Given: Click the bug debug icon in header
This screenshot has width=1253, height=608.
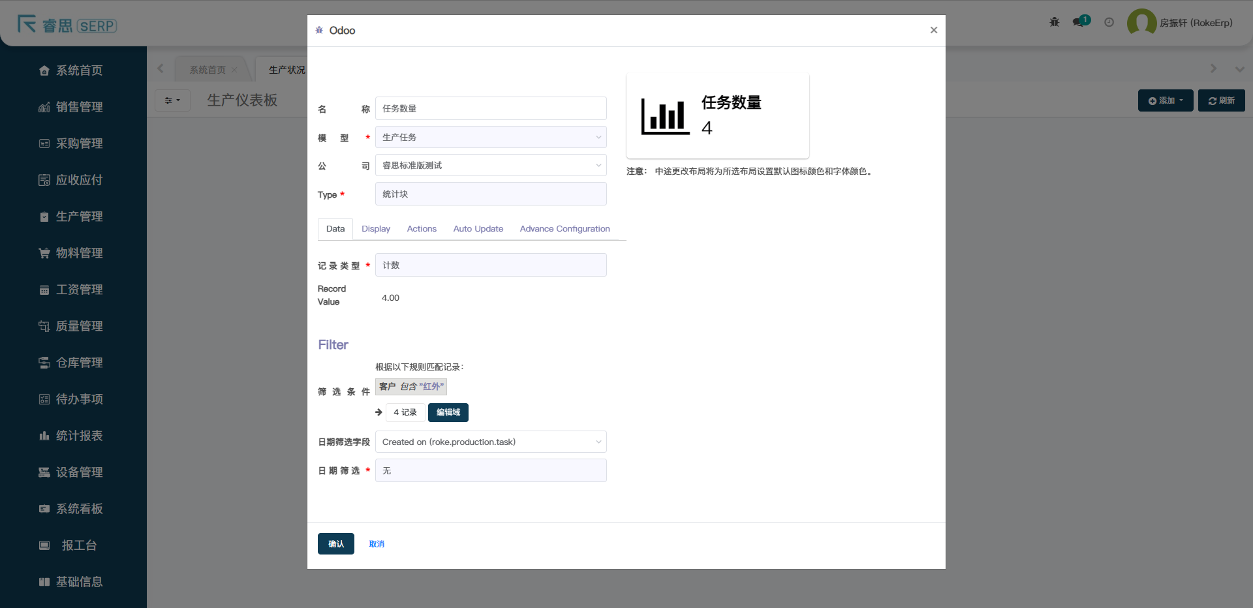Looking at the screenshot, I should 1054,22.
